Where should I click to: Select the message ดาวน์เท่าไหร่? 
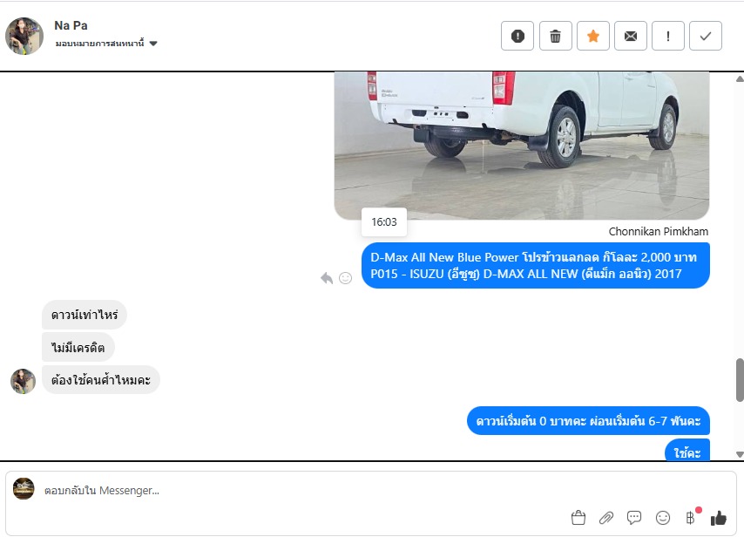coord(85,315)
